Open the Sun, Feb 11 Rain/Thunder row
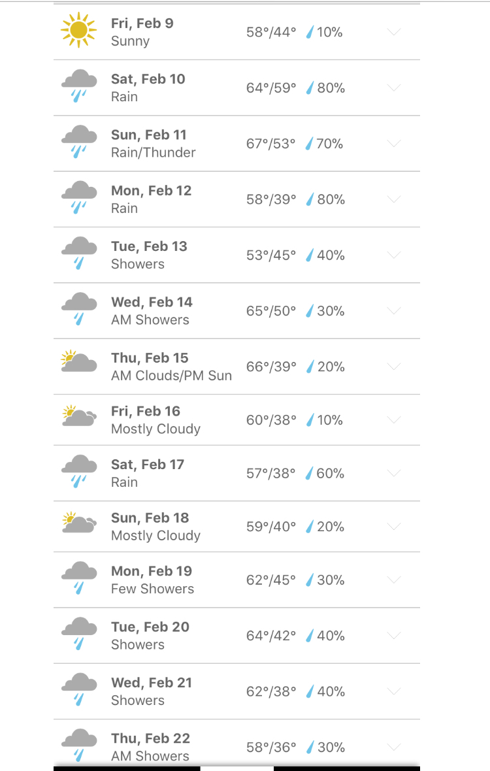490x771 pixels. pos(237,144)
